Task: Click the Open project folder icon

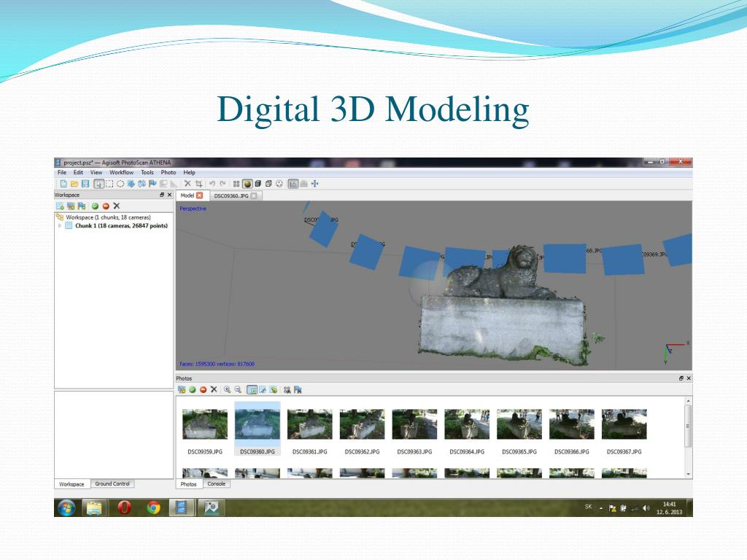Action: point(74,184)
